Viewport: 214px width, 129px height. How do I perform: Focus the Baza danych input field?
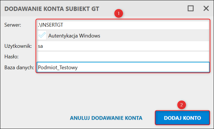pyautogui.click(x=123, y=67)
